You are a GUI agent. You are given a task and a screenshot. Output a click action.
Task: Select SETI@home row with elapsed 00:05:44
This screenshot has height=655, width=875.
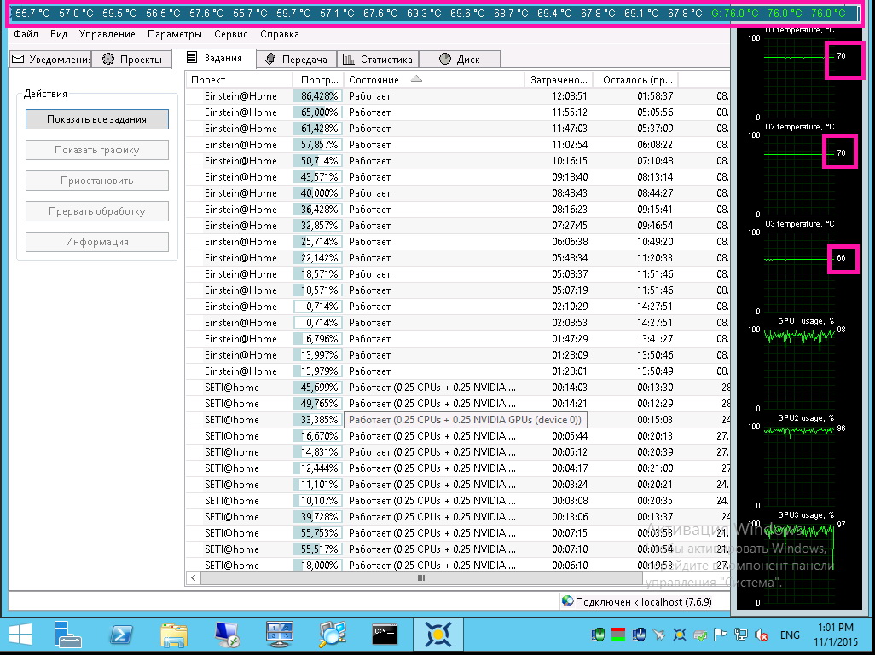coord(458,435)
